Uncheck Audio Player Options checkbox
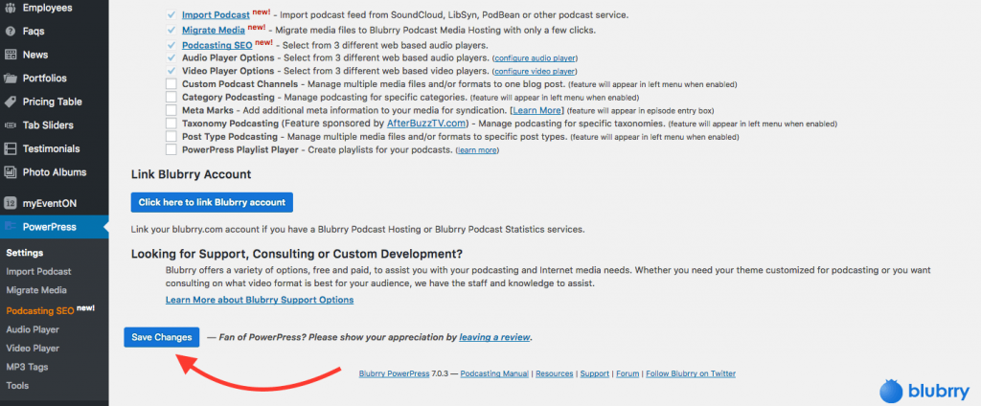981x406 pixels. (171, 56)
